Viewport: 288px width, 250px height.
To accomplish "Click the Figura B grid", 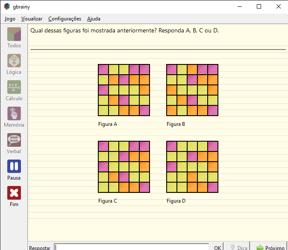I will (x=192, y=90).
